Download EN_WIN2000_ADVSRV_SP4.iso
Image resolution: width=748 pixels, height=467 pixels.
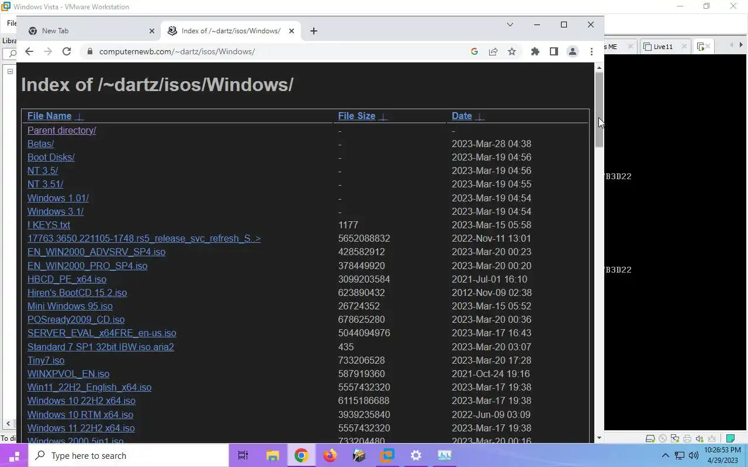[96, 252]
